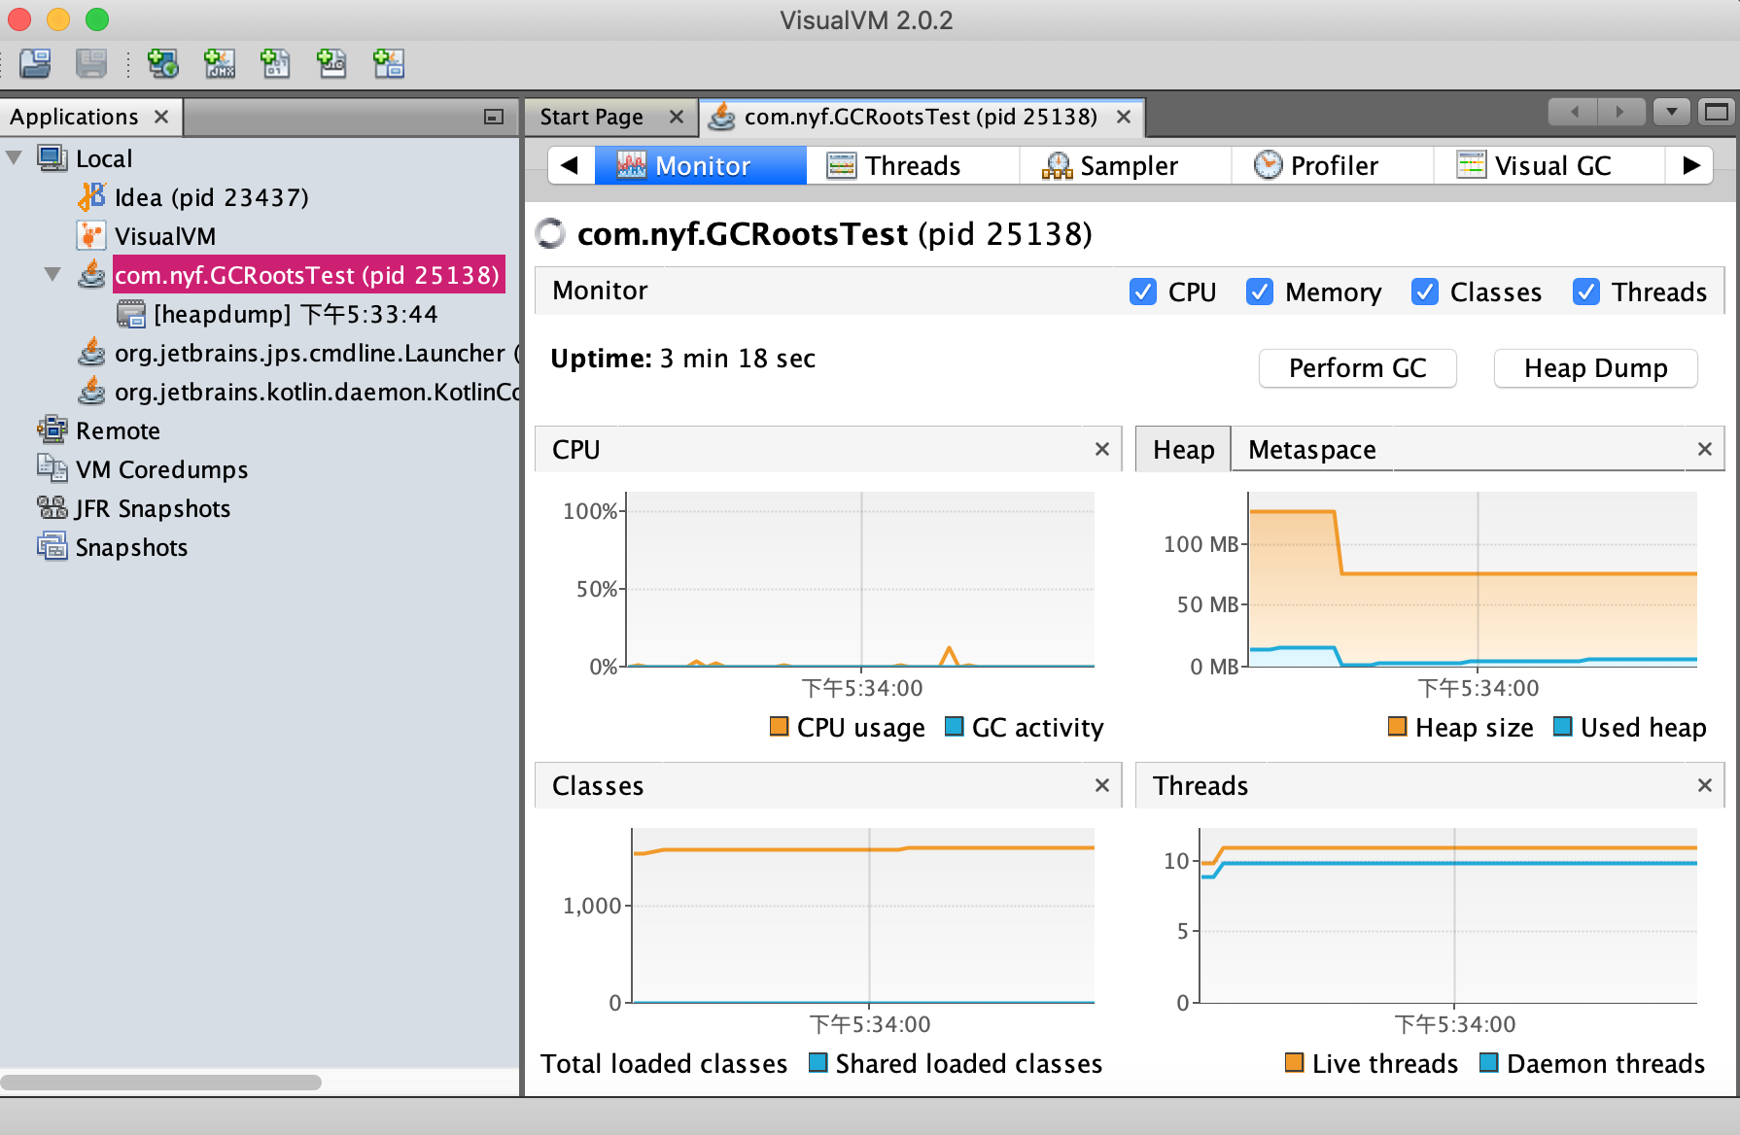Click the Remote hosts icon
Viewport: 1740px width, 1135px height.
52,430
